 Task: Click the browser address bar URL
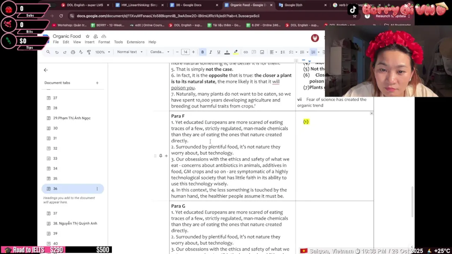(x=168, y=16)
